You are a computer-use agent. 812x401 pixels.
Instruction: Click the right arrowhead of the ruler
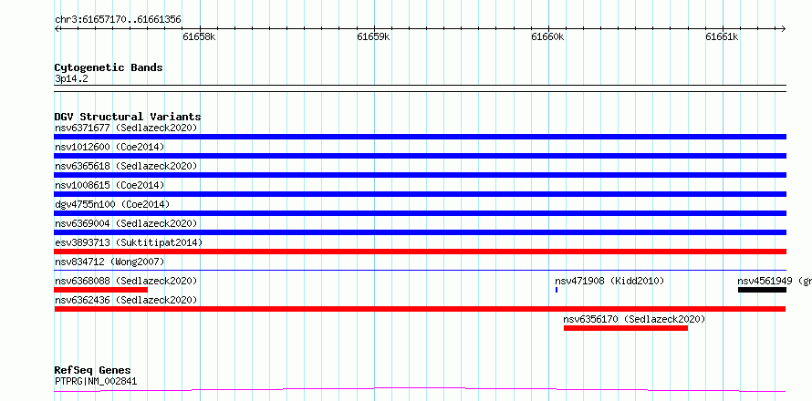784,28
